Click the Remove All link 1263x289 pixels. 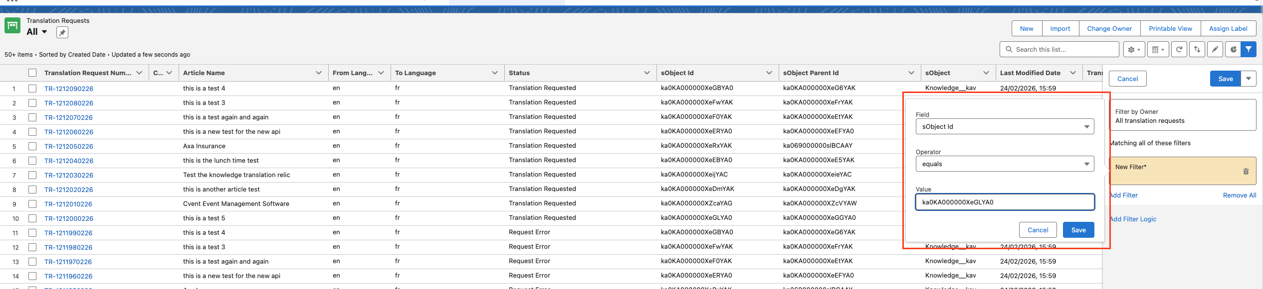(x=1239, y=195)
